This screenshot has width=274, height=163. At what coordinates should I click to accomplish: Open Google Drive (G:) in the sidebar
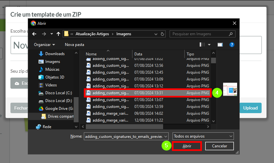56,109
